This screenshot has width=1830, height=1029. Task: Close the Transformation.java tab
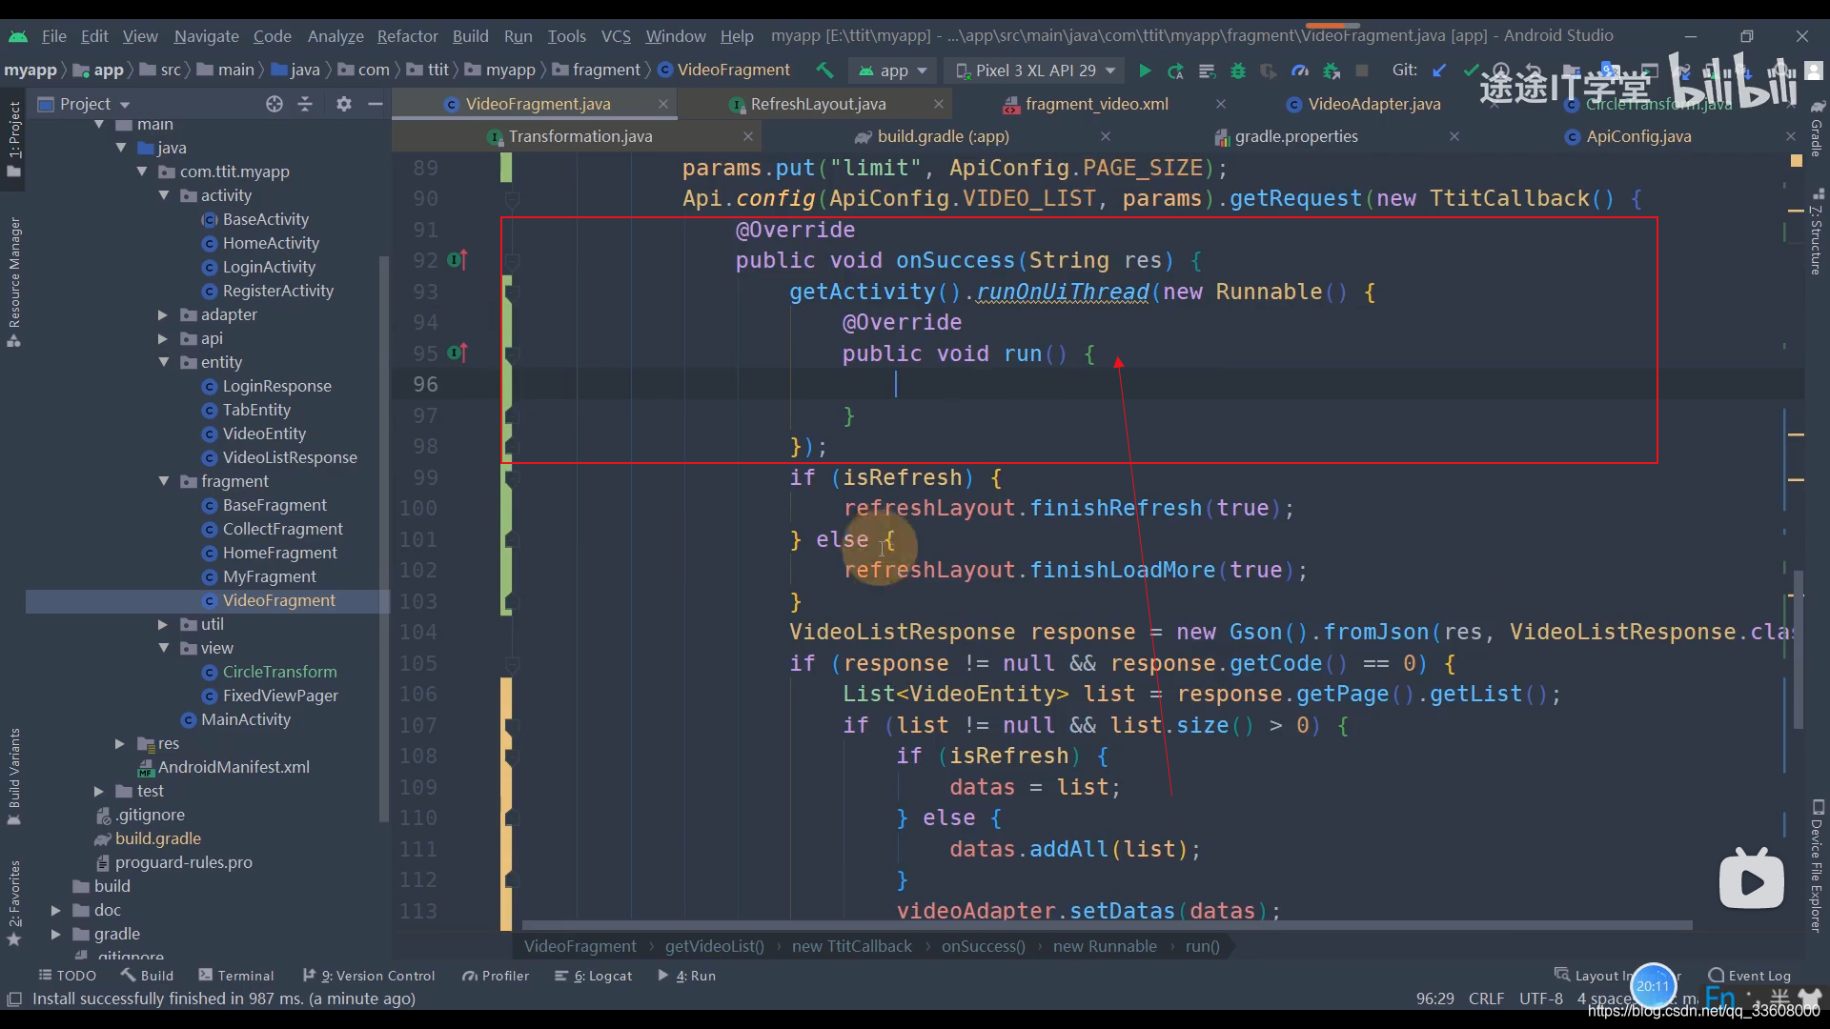pos(748,136)
